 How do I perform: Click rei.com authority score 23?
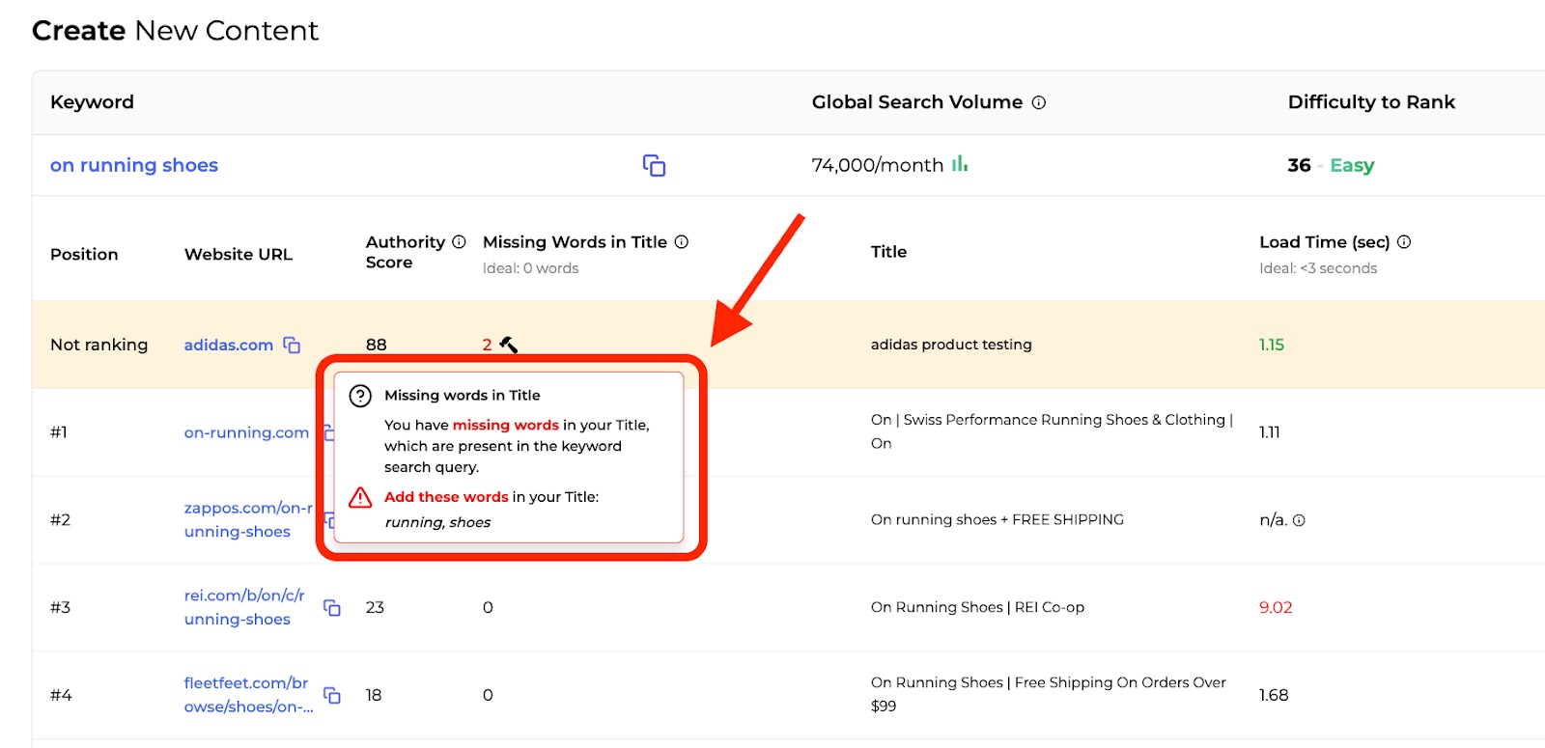375,607
